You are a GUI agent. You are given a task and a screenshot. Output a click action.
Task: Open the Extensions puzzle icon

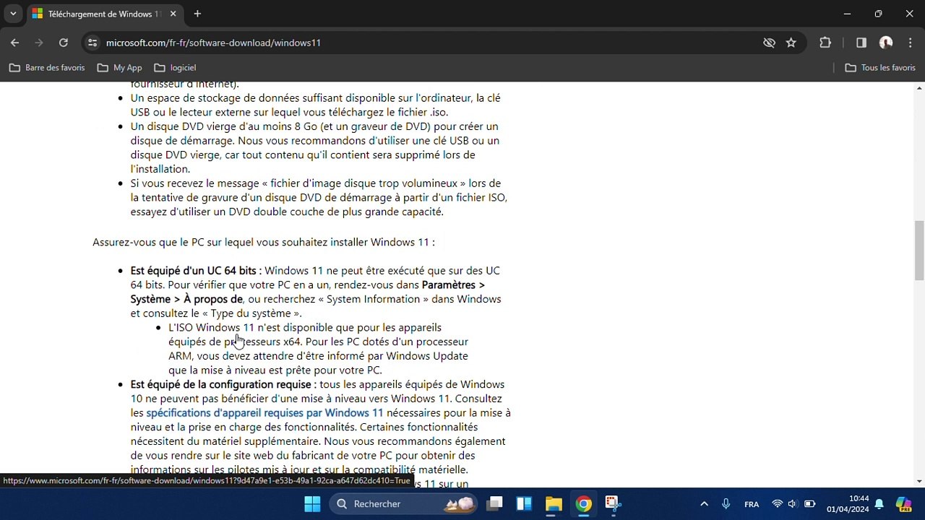tap(825, 43)
